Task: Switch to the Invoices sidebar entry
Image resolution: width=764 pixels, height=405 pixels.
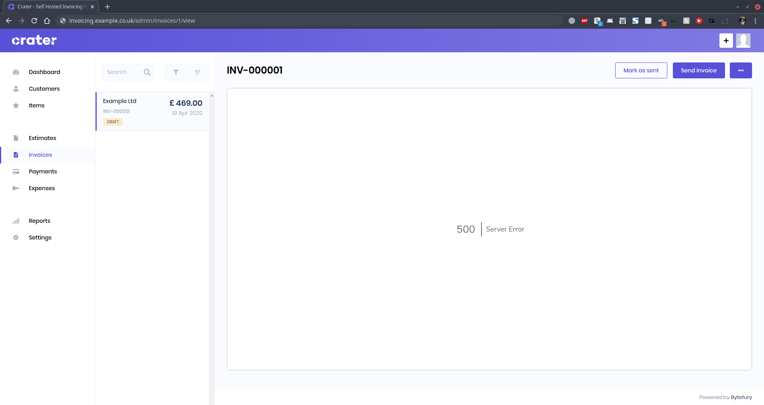Action: click(40, 155)
